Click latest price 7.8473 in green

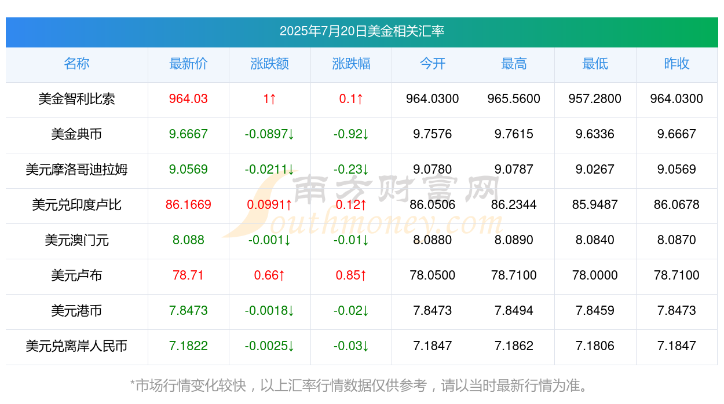click(188, 311)
